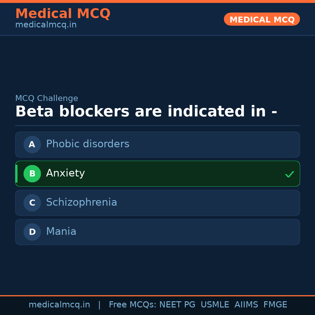
Task: Click AIIMS in the footer
Action: pos(246,305)
